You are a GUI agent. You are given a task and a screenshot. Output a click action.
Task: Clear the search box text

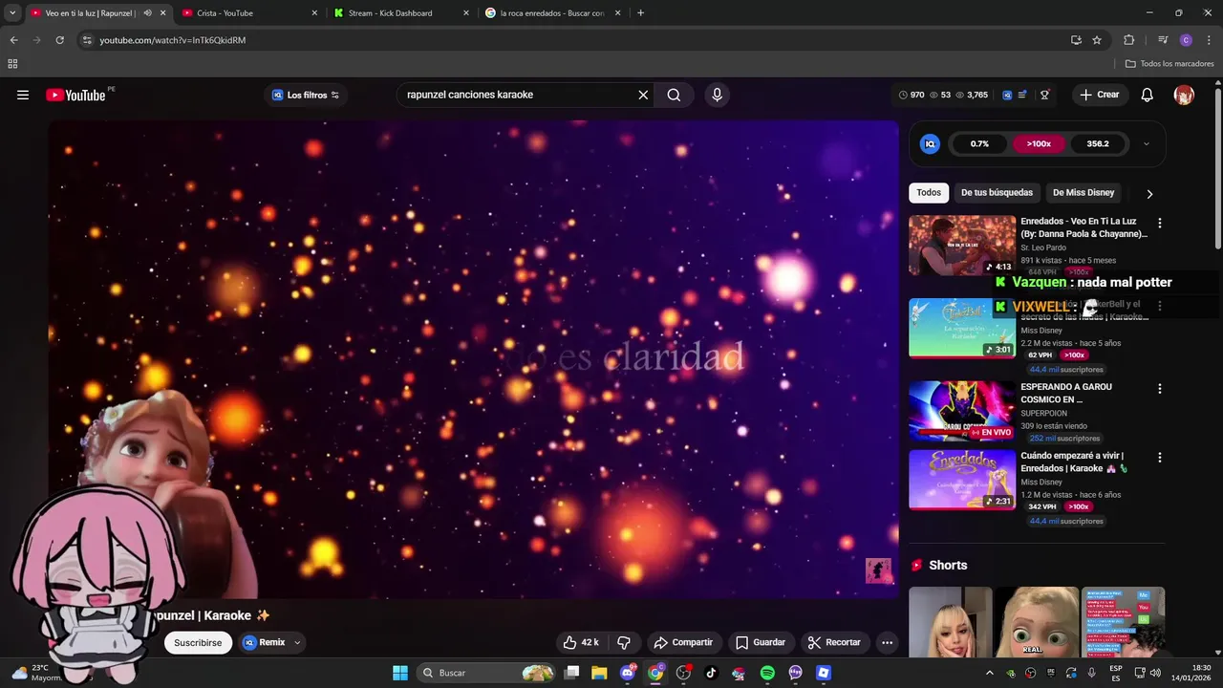pyautogui.click(x=643, y=95)
